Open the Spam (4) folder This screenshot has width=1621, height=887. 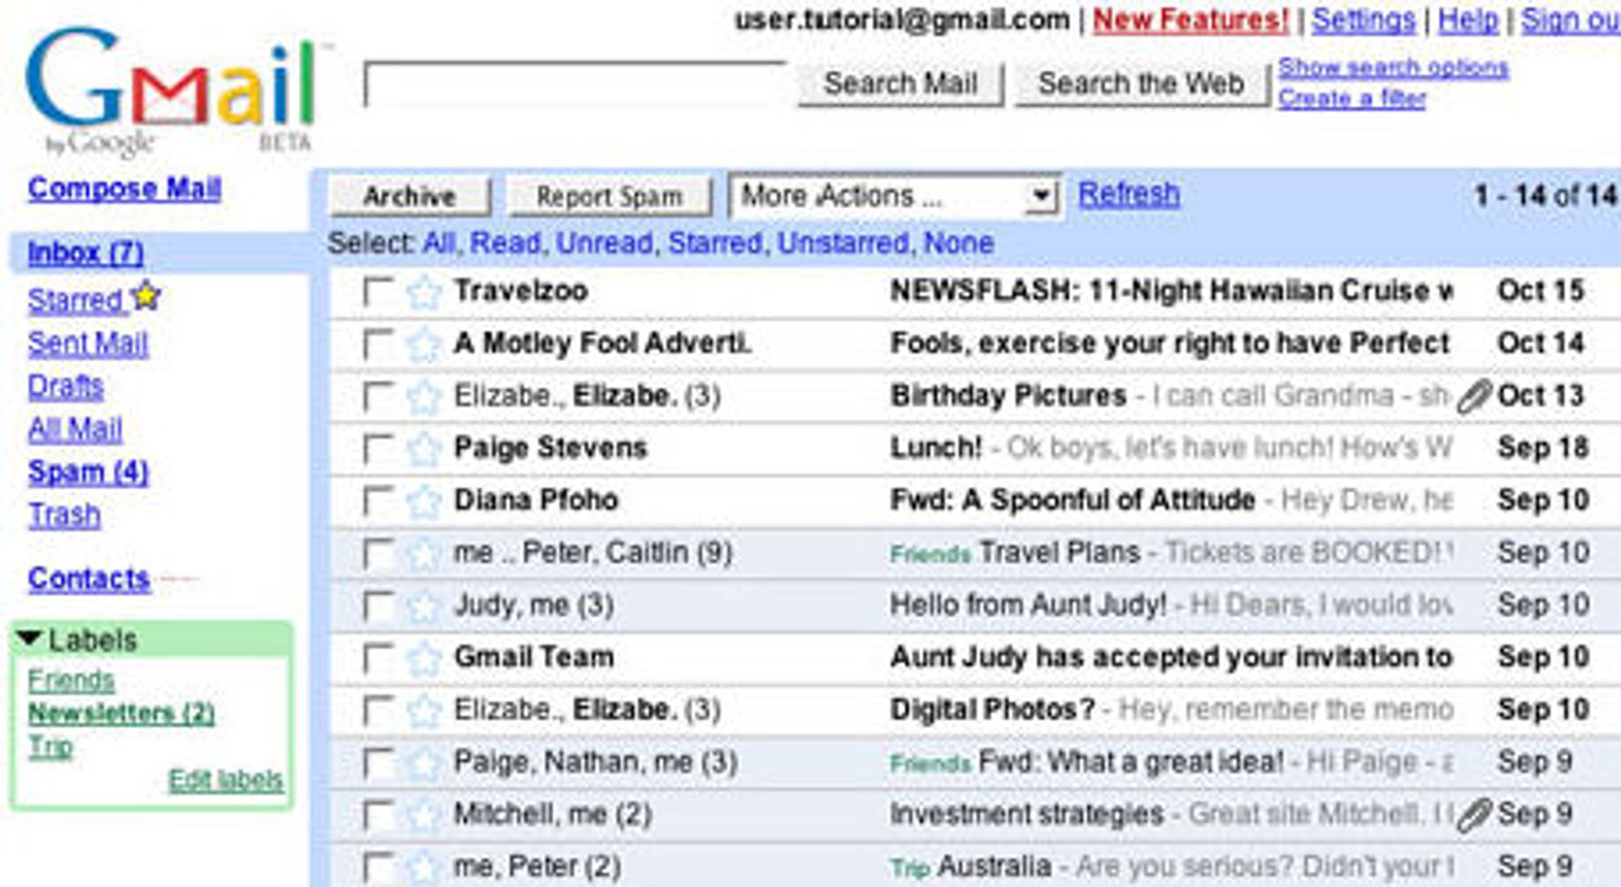pyautogui.click(x=88, y=472)
